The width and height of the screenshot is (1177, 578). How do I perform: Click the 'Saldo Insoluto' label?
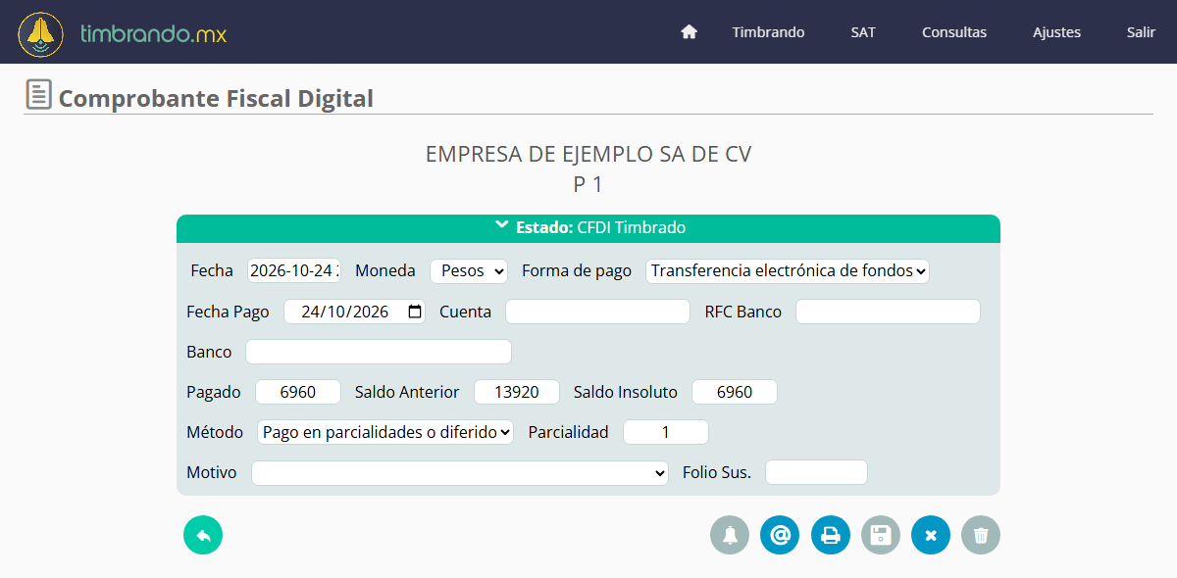[x=626, y=392]
